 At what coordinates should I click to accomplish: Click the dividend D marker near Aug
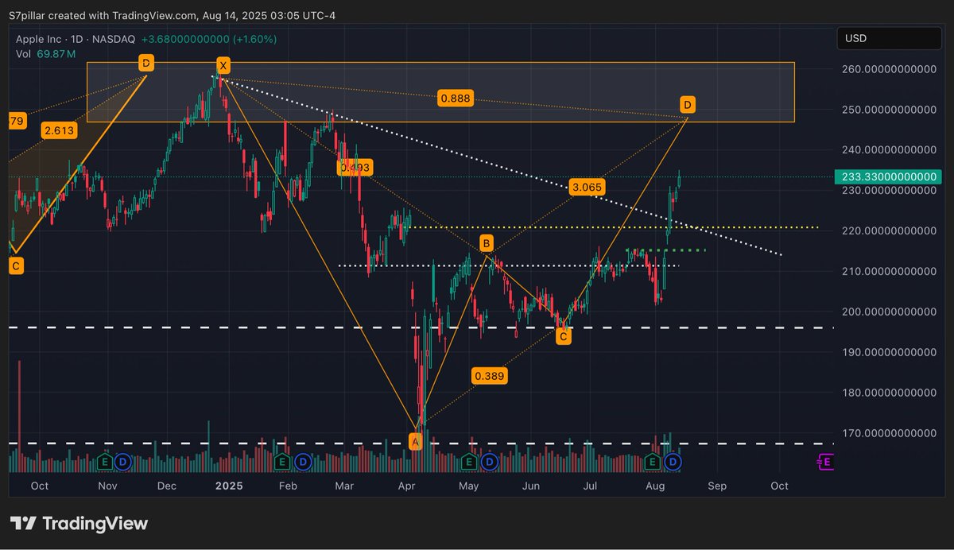pos(673,461)
